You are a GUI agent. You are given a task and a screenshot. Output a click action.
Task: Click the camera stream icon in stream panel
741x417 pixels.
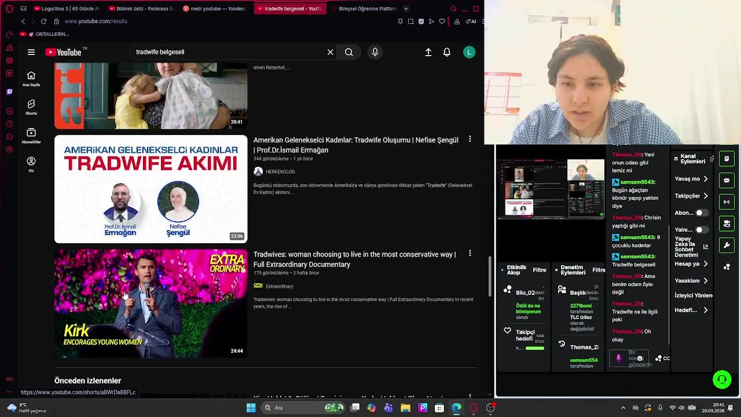point(727,224)
